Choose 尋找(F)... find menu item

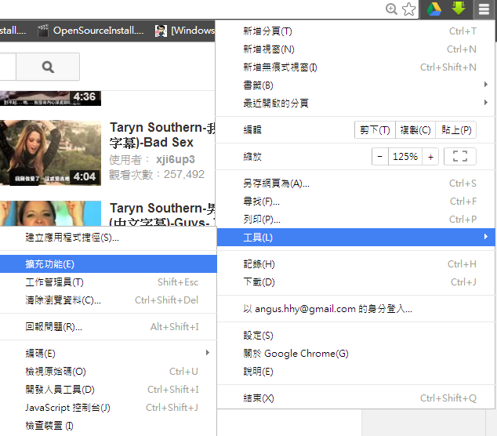pos(356,202)
